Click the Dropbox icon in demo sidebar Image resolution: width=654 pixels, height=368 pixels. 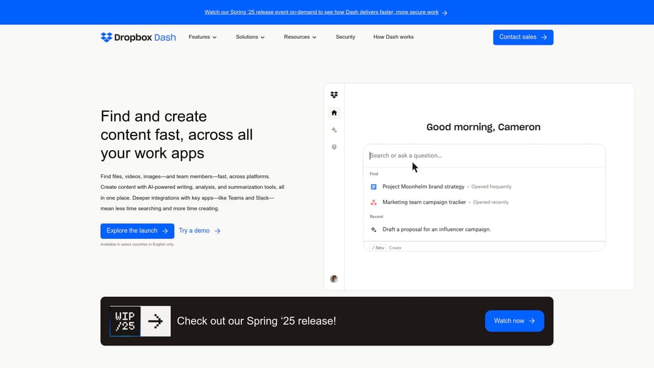334,95
